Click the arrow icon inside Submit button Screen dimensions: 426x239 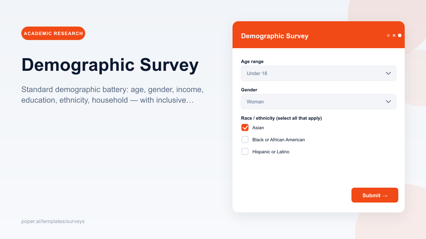(384, 195)
